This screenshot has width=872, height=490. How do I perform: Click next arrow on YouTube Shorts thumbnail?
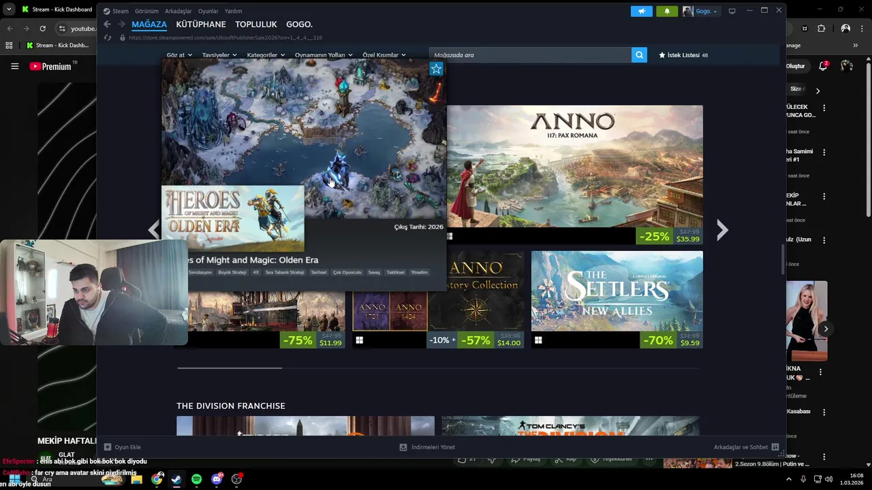point(826,329)
